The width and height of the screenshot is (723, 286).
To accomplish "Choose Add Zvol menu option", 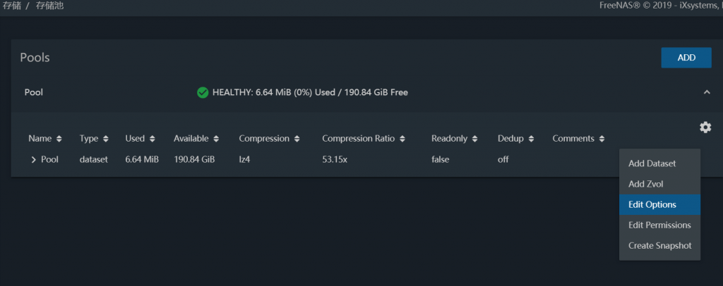I will [645, 184].
